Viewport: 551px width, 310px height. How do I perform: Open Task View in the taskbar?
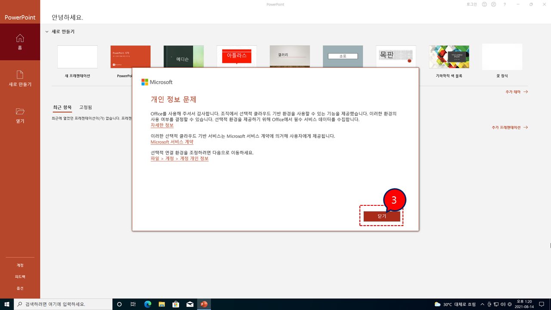[x=133, y=304]
